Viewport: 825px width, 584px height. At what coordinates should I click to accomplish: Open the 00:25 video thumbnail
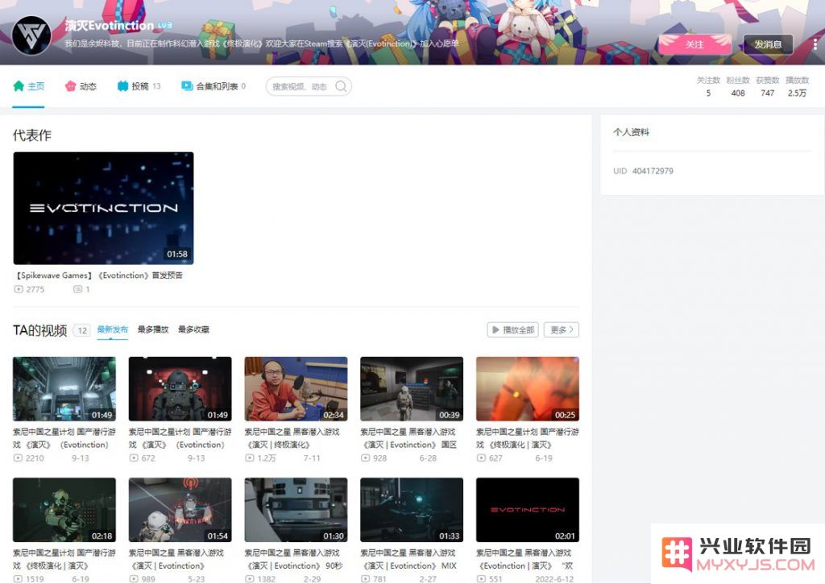(x=527, y=389)
